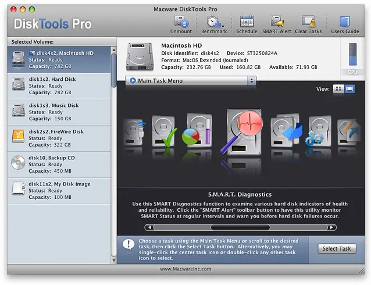
Task: Open the Benchmark stopwatch tool
Action: point(215,22)
